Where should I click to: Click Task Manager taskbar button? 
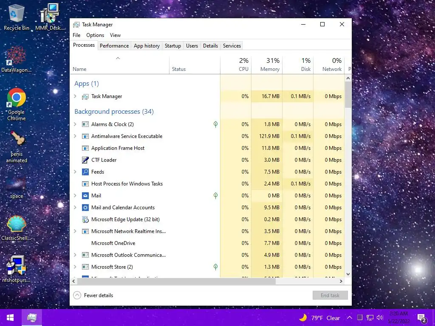(x=31, y=318)
